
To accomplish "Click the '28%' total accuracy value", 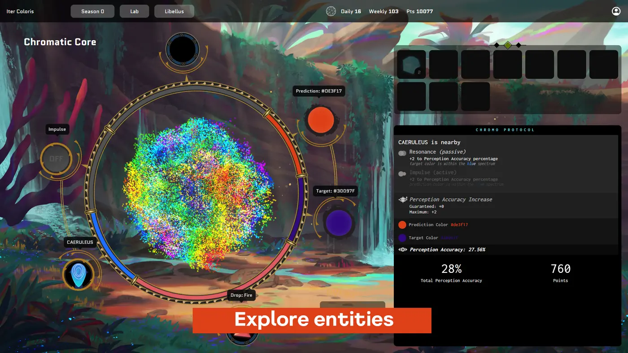I will [451, 269].
